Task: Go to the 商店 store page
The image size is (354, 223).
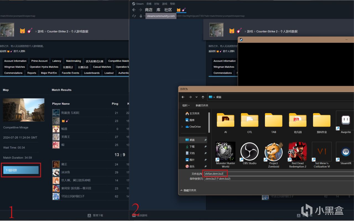Action: [x=149, y=10]
